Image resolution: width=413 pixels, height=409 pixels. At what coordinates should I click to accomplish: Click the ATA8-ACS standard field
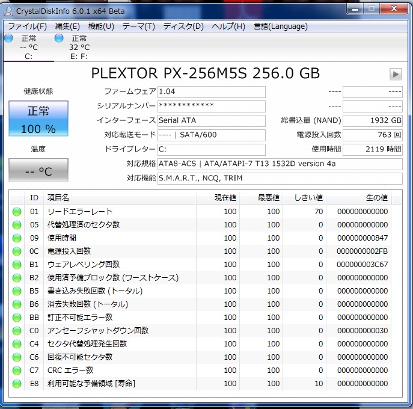[x=280, y=164]
